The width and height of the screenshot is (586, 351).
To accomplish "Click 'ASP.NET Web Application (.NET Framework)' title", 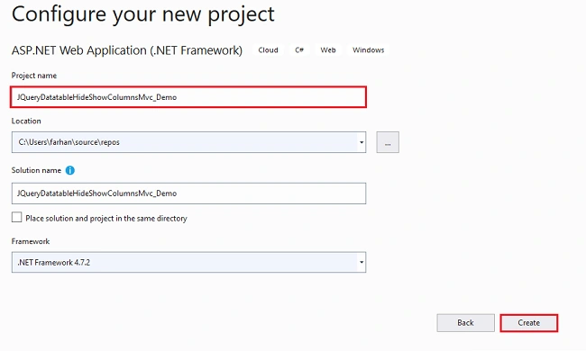I will 127,50.
